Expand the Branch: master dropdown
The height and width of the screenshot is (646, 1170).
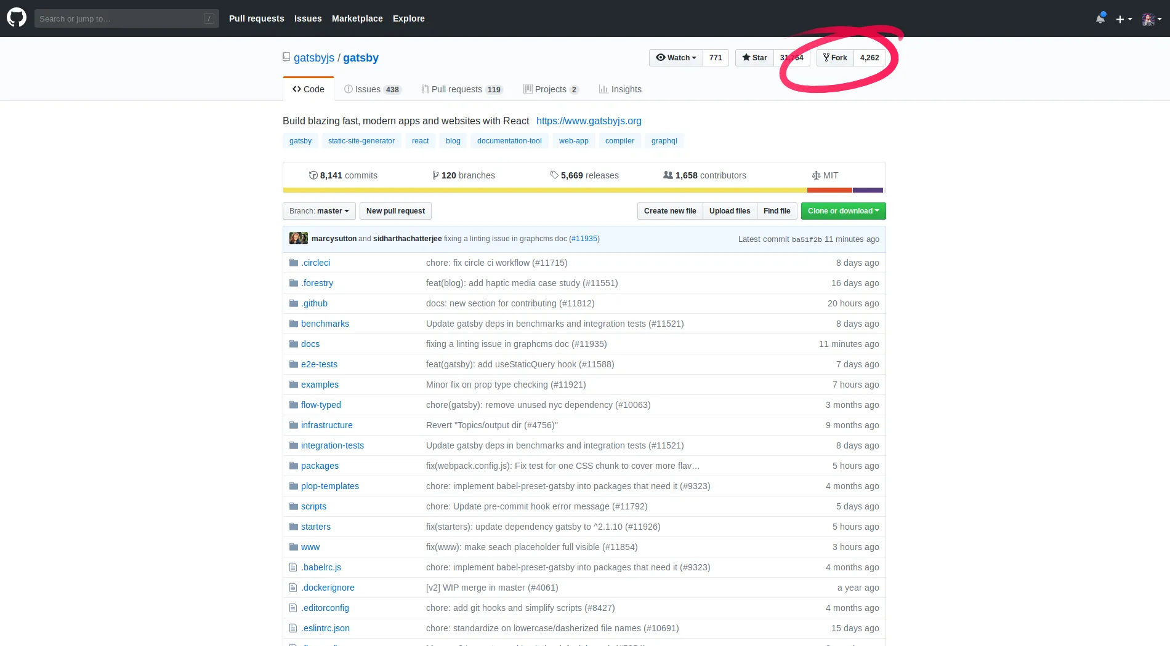point(319,211)
